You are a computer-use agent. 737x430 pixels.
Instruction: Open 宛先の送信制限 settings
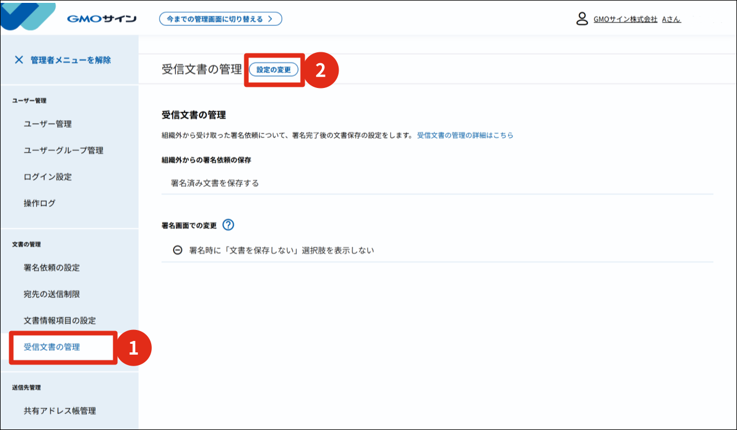click(52, 294)
